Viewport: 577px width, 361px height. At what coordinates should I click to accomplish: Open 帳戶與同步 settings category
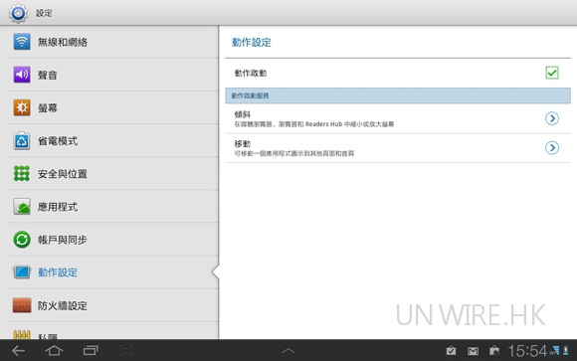[112, 240]
